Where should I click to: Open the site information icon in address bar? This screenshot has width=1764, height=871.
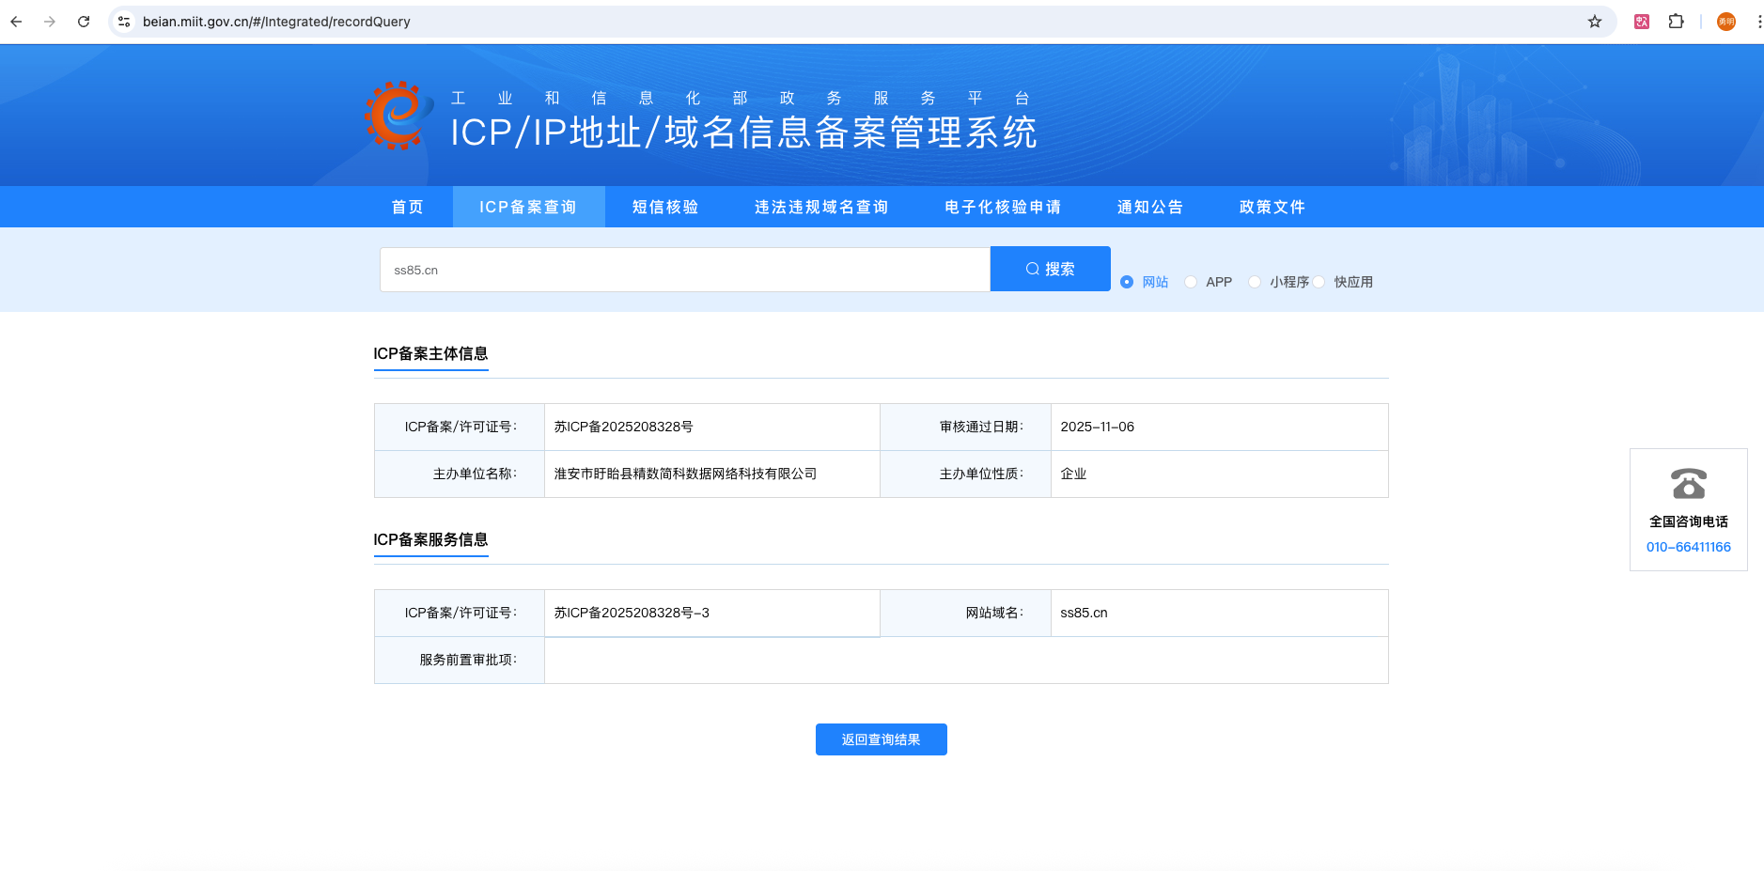124,22
